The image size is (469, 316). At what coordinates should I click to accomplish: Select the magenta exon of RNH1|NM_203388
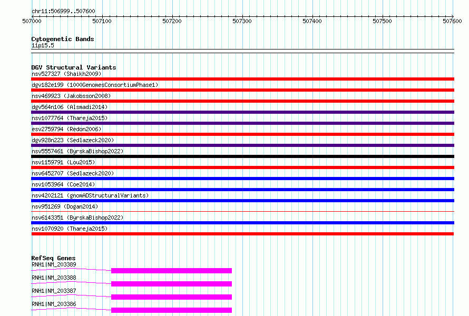pyautogui.click(x=171, y=284)
